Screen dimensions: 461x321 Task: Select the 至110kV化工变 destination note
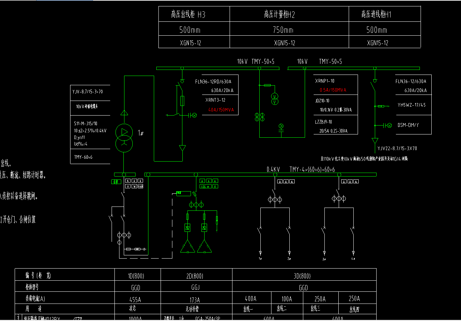[x=364, y=158]
